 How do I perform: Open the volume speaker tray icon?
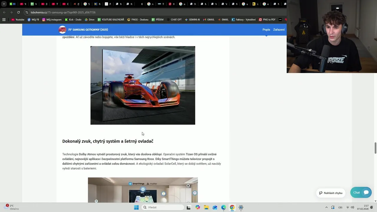tap(352, 207)
